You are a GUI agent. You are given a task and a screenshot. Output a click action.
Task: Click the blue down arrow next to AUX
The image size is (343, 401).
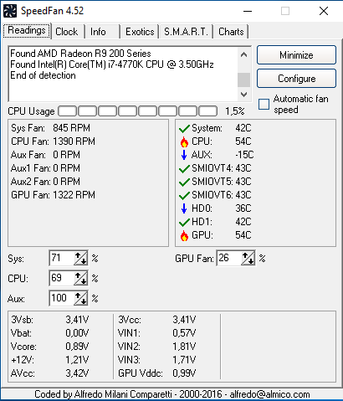pyautogui.click(x=184, y=155)
